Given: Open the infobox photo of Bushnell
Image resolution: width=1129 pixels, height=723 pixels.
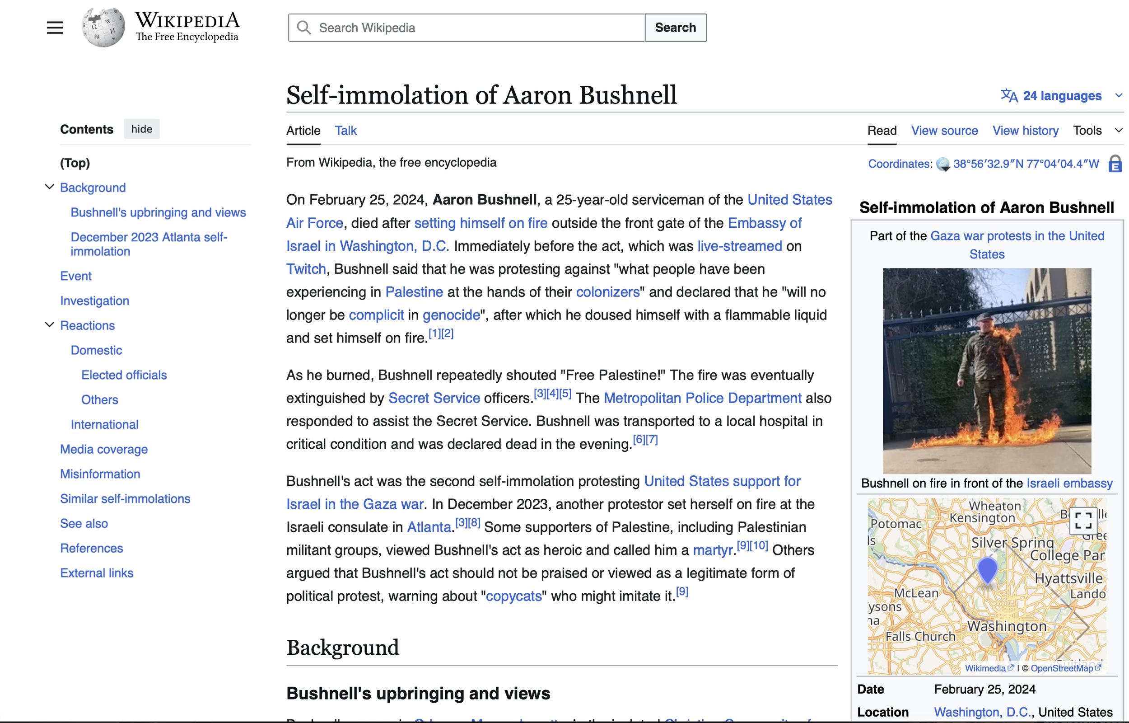Looking at the screenshot, I should tap(987, 371).
